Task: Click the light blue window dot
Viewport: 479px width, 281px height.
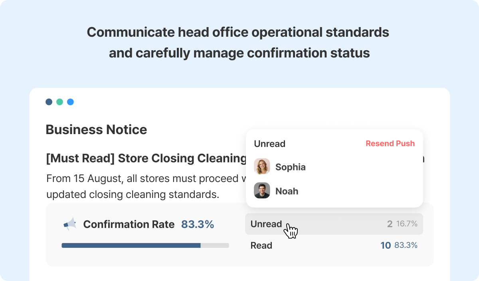Action: [70, 102]
